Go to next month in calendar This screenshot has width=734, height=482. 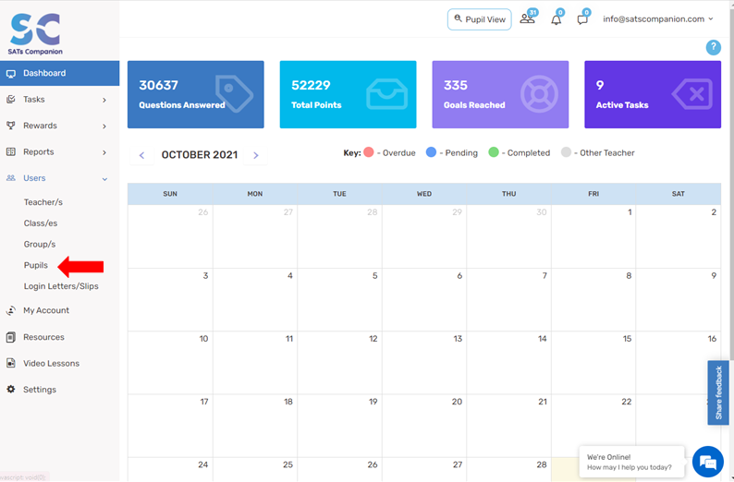[x=255, y=155]
